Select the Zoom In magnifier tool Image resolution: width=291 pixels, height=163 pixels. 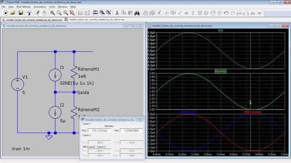pos(52,13)
